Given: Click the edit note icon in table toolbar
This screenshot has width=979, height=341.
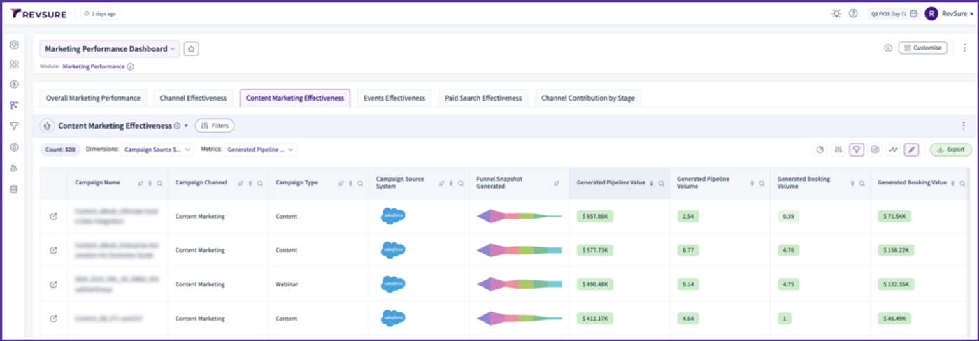Looking at the screenshot, I should (875, 150).
